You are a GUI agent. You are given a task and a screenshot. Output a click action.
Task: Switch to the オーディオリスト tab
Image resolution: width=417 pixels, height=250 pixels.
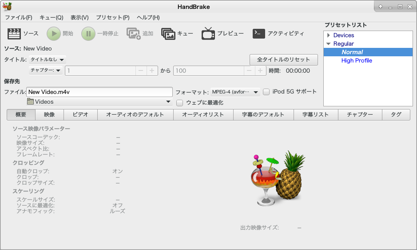click(x=203, y=115)
